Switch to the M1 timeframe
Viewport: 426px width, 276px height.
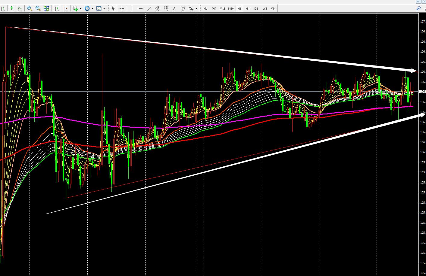[x=205, y=8]
